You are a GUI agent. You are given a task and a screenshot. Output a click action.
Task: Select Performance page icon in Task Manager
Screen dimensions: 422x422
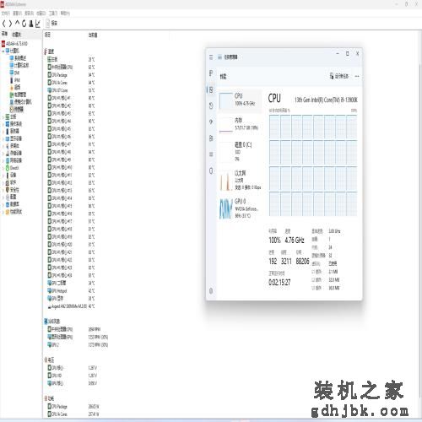(x=211, y=89)
